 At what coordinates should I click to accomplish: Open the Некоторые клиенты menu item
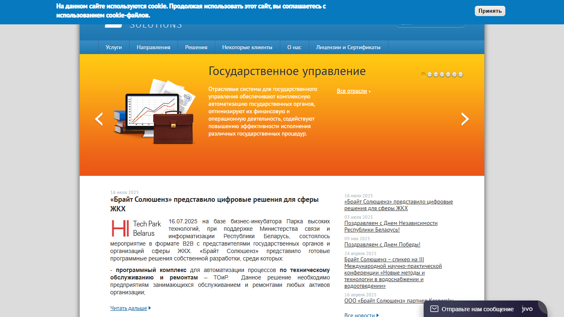(247, 47)
